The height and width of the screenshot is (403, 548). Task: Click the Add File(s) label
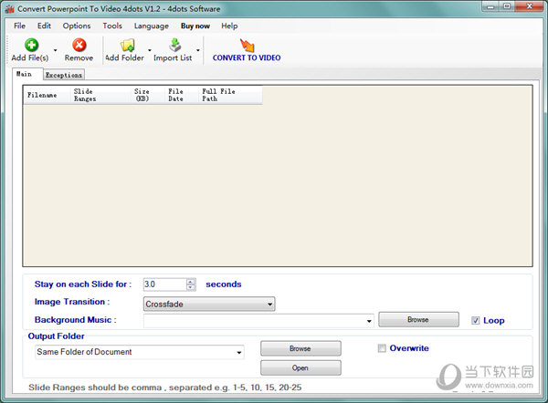(30, 58)
